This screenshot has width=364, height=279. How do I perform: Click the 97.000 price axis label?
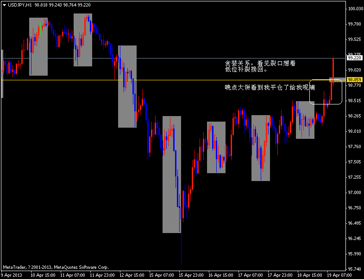pos(354,193)
